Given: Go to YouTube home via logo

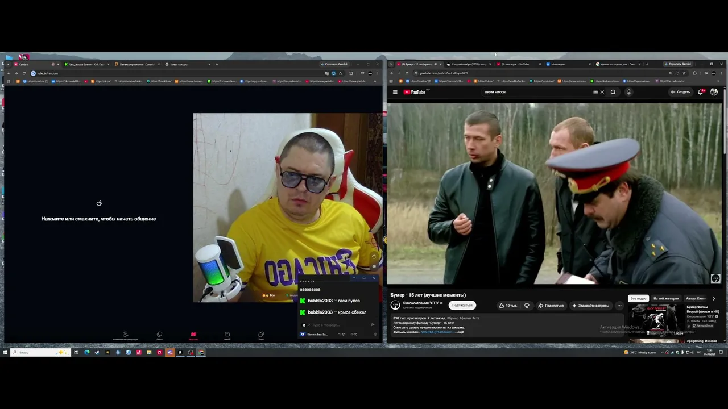Looking at the screenshot, I should (x=415, y=92).
